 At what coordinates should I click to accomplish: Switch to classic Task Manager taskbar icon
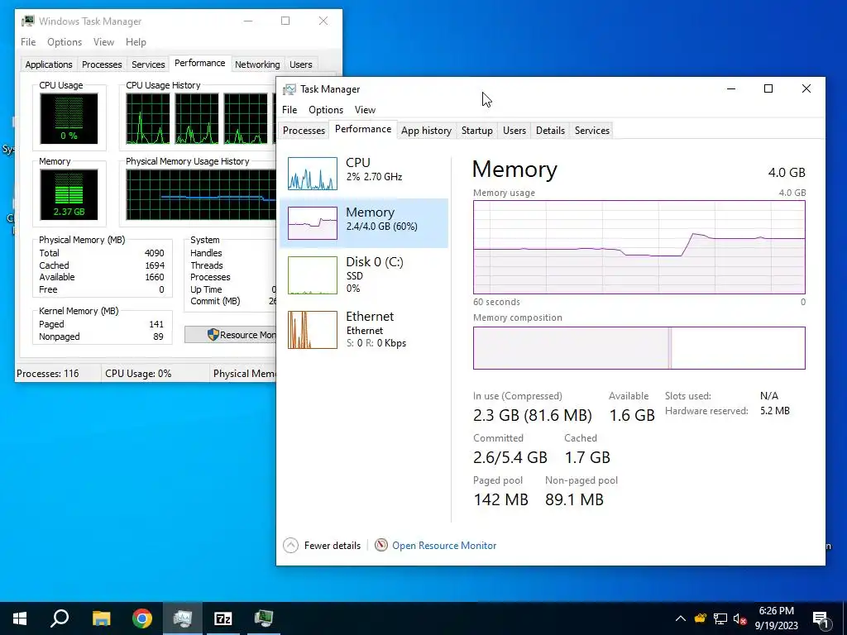[x=264, y=618]
